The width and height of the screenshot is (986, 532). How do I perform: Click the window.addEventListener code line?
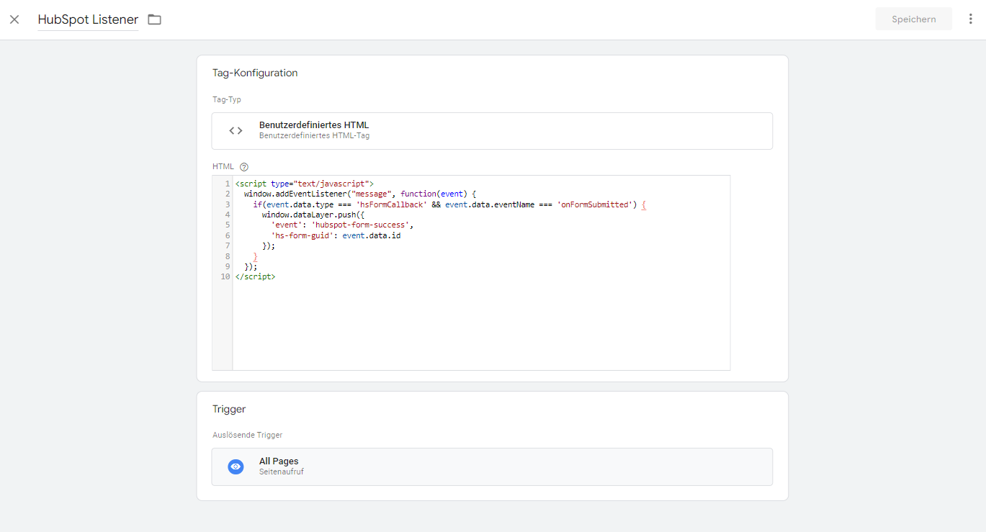click(360, 194)
